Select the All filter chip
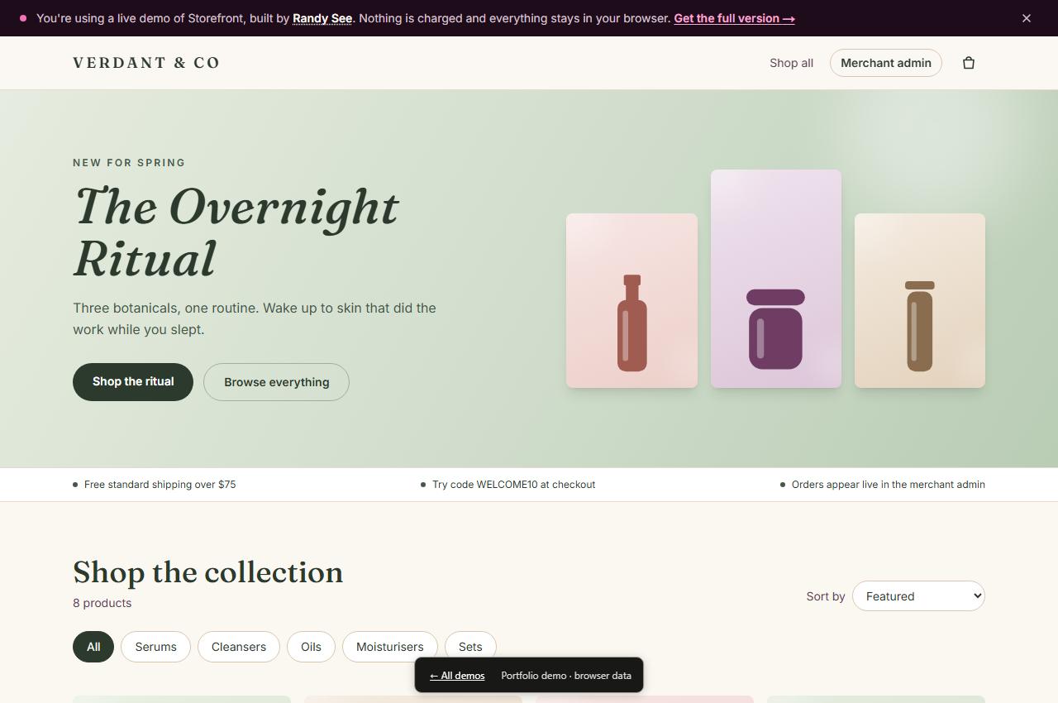 point(93,647)
